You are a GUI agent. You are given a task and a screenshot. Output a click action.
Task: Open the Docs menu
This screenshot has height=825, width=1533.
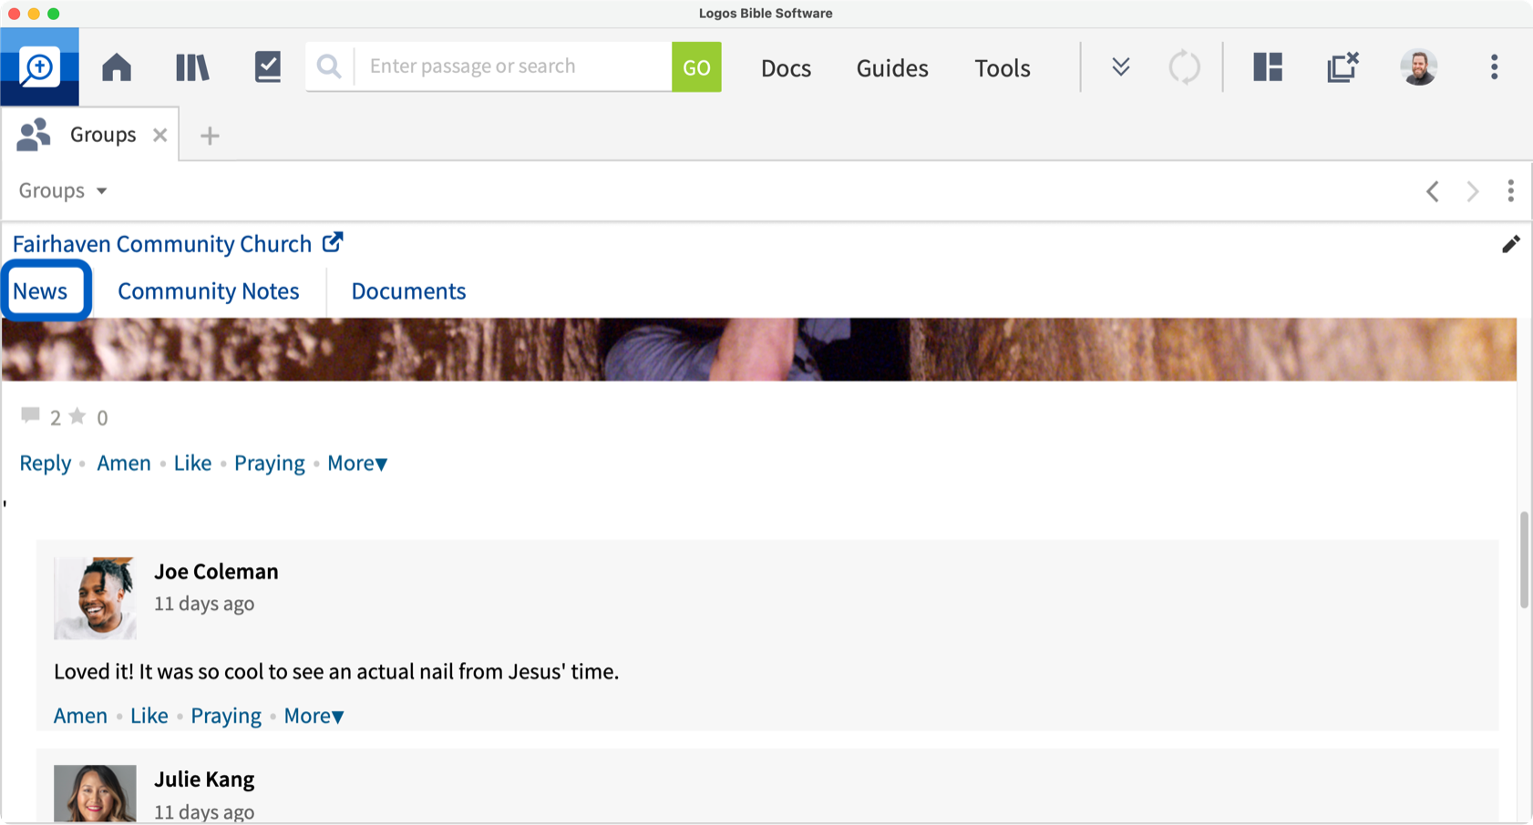[x=786, y=67]
